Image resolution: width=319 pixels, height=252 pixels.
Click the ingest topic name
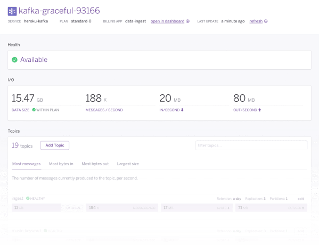click(18, 198)
